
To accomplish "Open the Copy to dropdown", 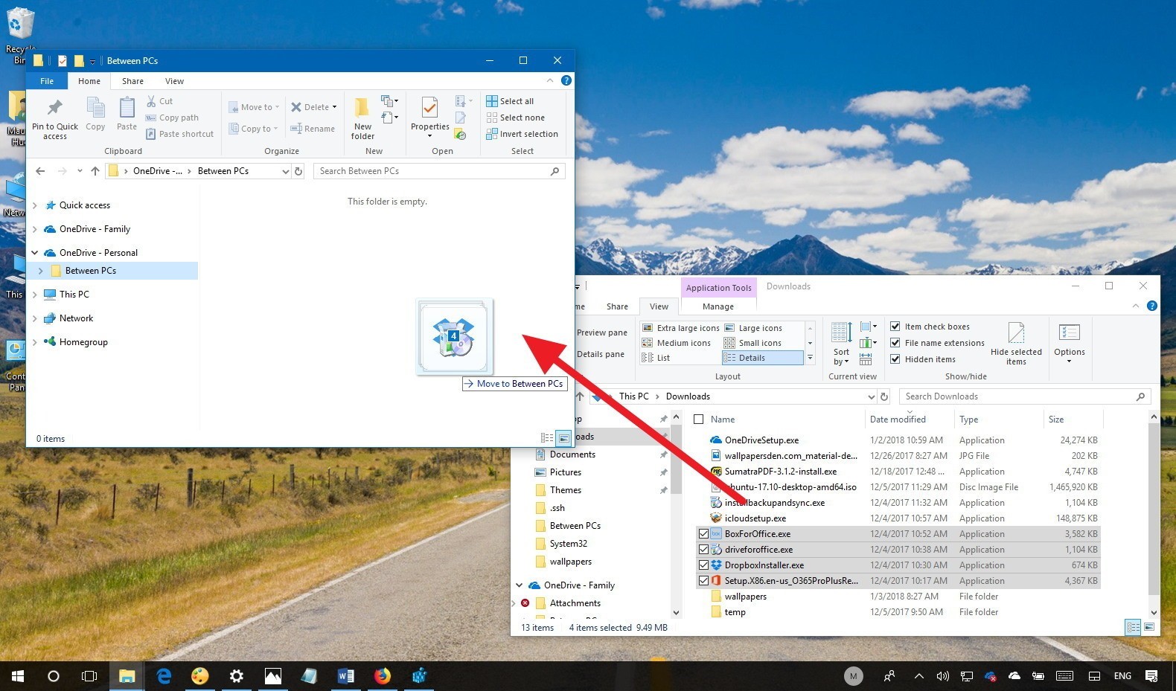I will point(253,129).
